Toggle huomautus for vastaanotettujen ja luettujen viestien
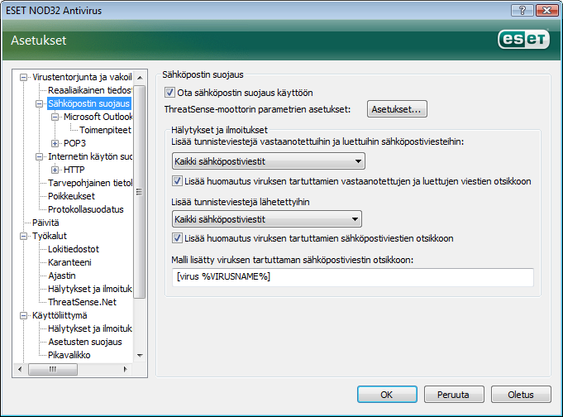563x417 pixels. coord(177,181)
